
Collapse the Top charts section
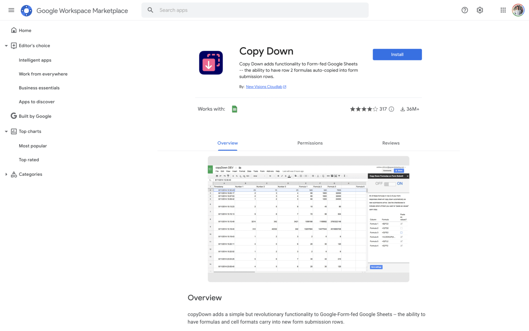pyautogui.click(x=6, y=131)
